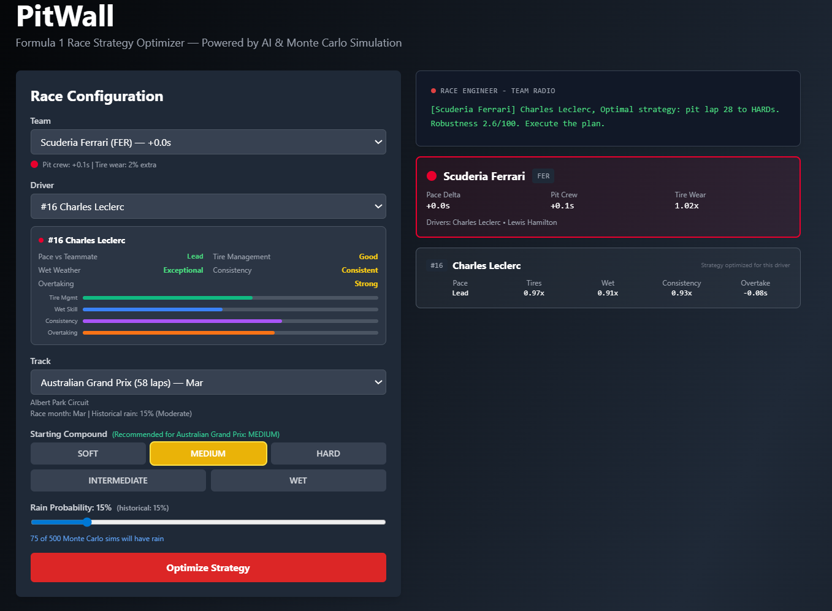
Task: Click the Good tire management rating
Action: tap(368, 257)
